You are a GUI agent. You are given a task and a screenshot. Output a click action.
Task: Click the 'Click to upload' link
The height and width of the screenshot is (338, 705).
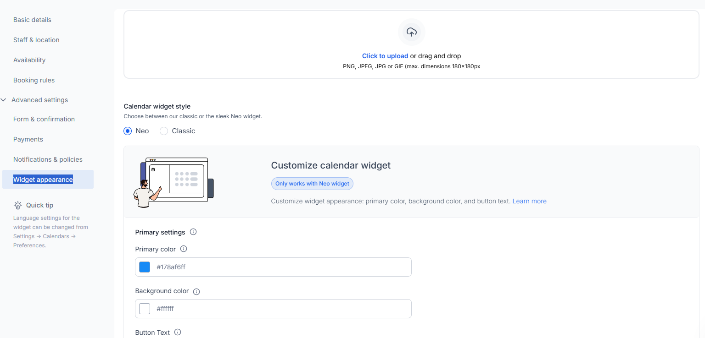(385, 56)
